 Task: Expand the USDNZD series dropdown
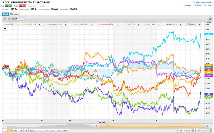(x=91, y=24)
